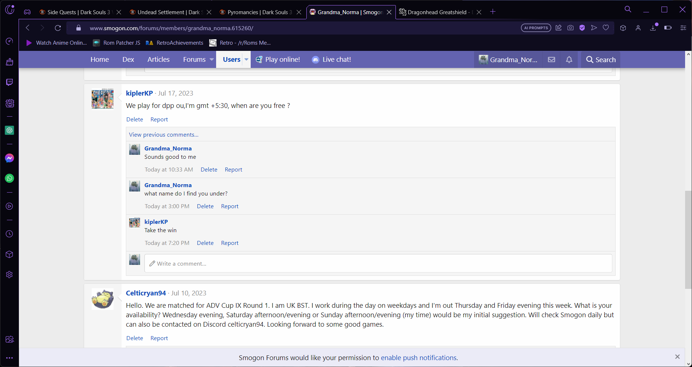Open Live chat! Discord link
Viewport: 692px width, 367px height.
pos(331,60)
